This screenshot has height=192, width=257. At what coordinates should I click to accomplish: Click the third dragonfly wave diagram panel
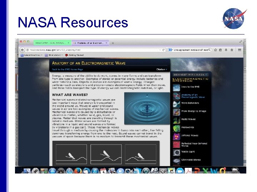tap(141, 154)
